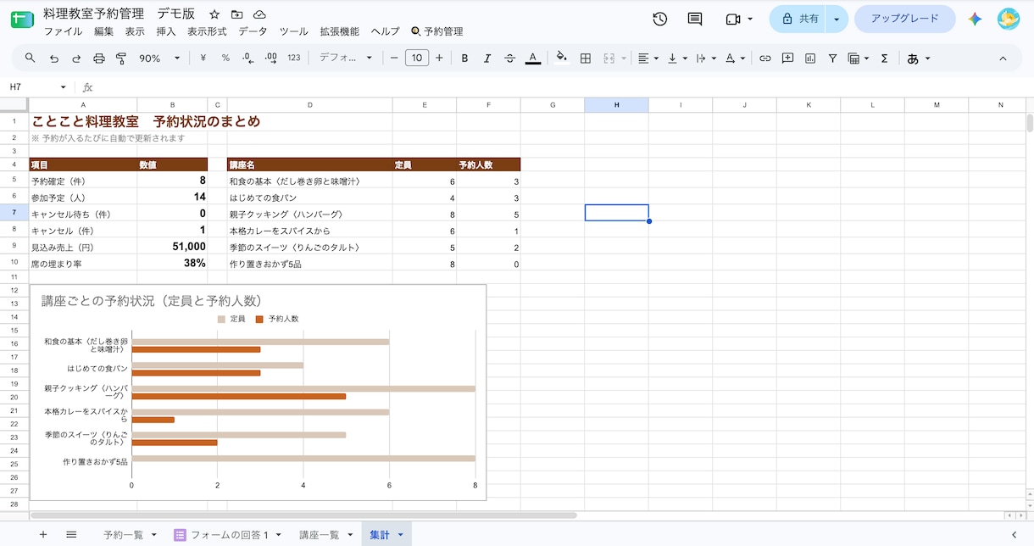Open vertical align dropdown

tap(677, 58)
